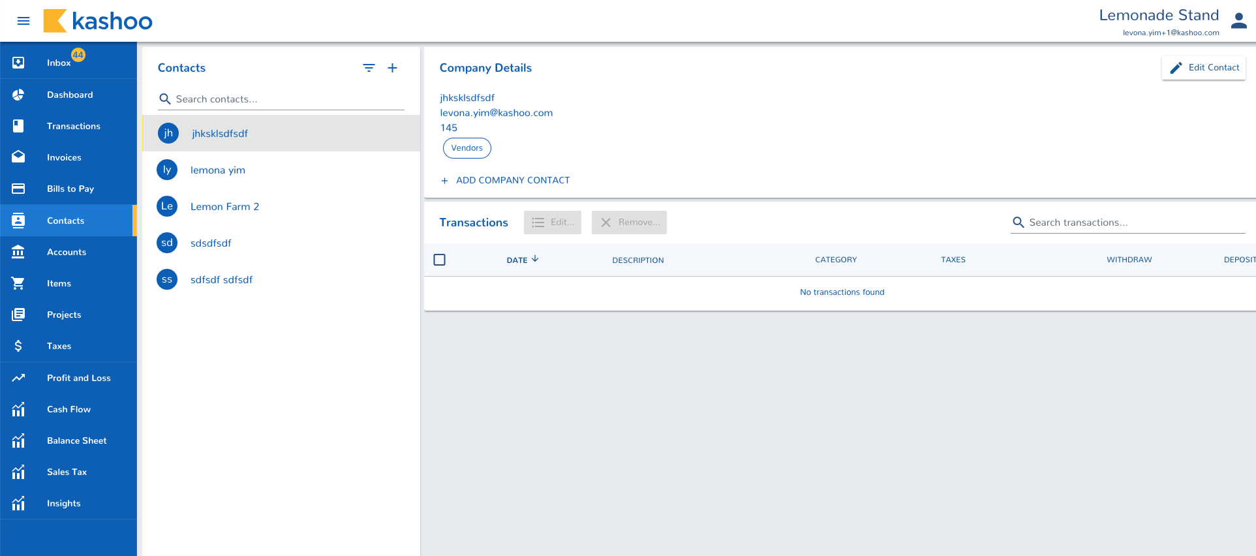This screenshot has width=1256, height=556.
Task: Open Balance Sheet from sidebar
Action: [76, 440]
